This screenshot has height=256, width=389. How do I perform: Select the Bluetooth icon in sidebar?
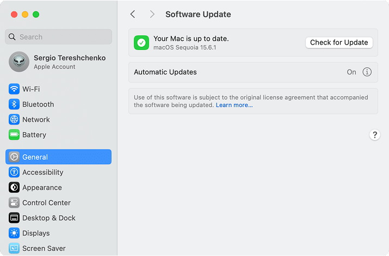[x=14, y=104]
